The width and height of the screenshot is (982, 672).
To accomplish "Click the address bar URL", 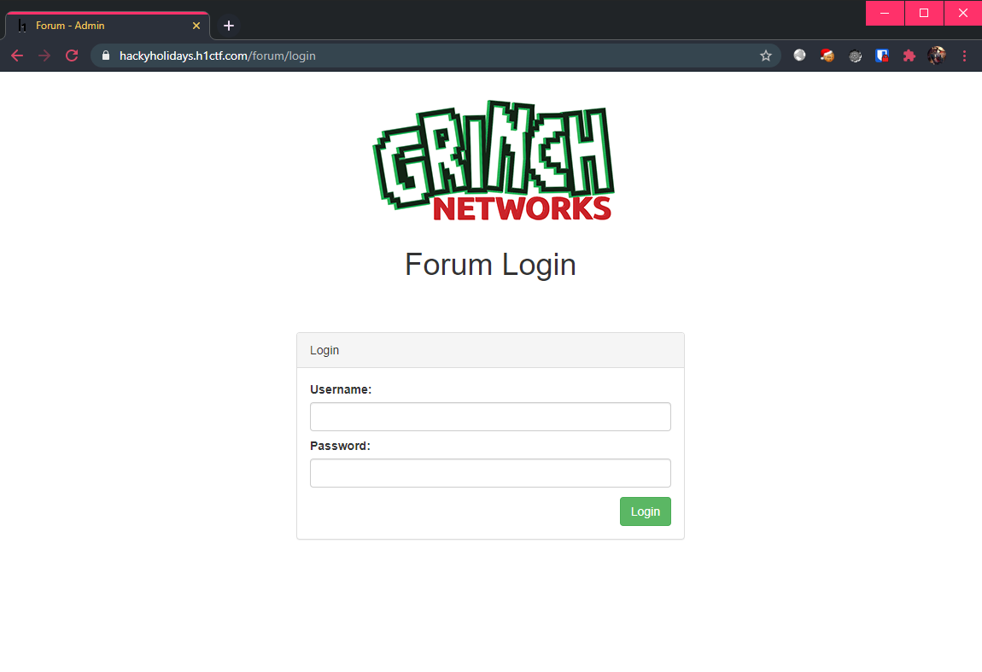I will [x=217, y=56].
